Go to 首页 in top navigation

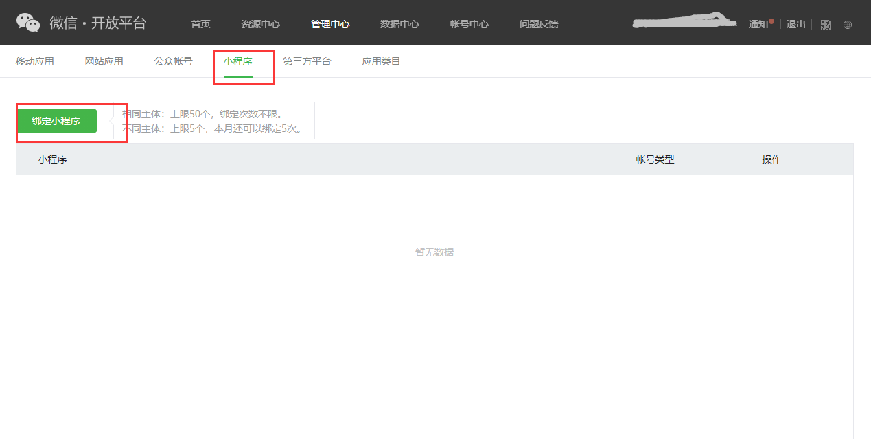(x=200, y=24)
